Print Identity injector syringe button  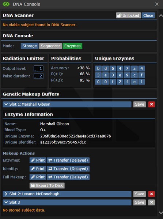[38, 169]
